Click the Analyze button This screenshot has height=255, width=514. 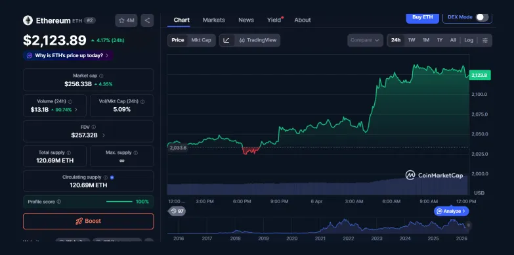(x=452, y=211)
